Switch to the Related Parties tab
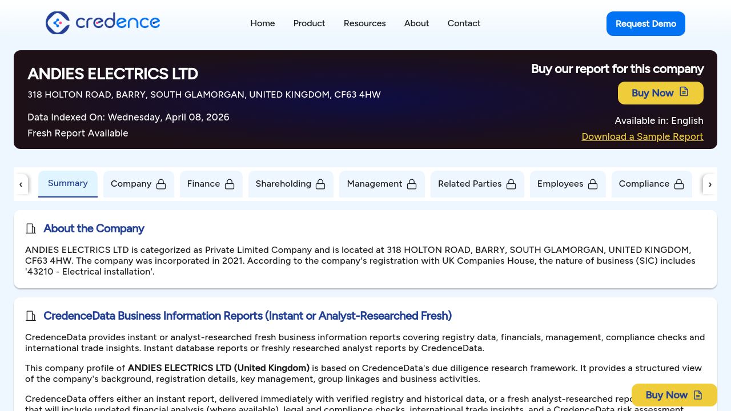 [x=477, y=184]
